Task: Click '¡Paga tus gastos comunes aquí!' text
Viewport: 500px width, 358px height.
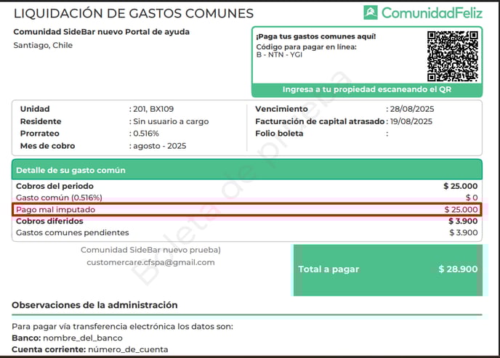Action: tap(316, 36)
